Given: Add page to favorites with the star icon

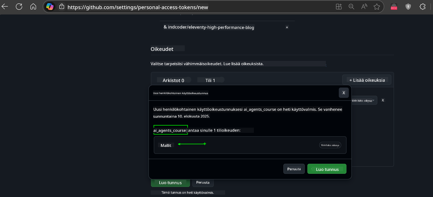Looking at the screenshot, I should (377, 7).
